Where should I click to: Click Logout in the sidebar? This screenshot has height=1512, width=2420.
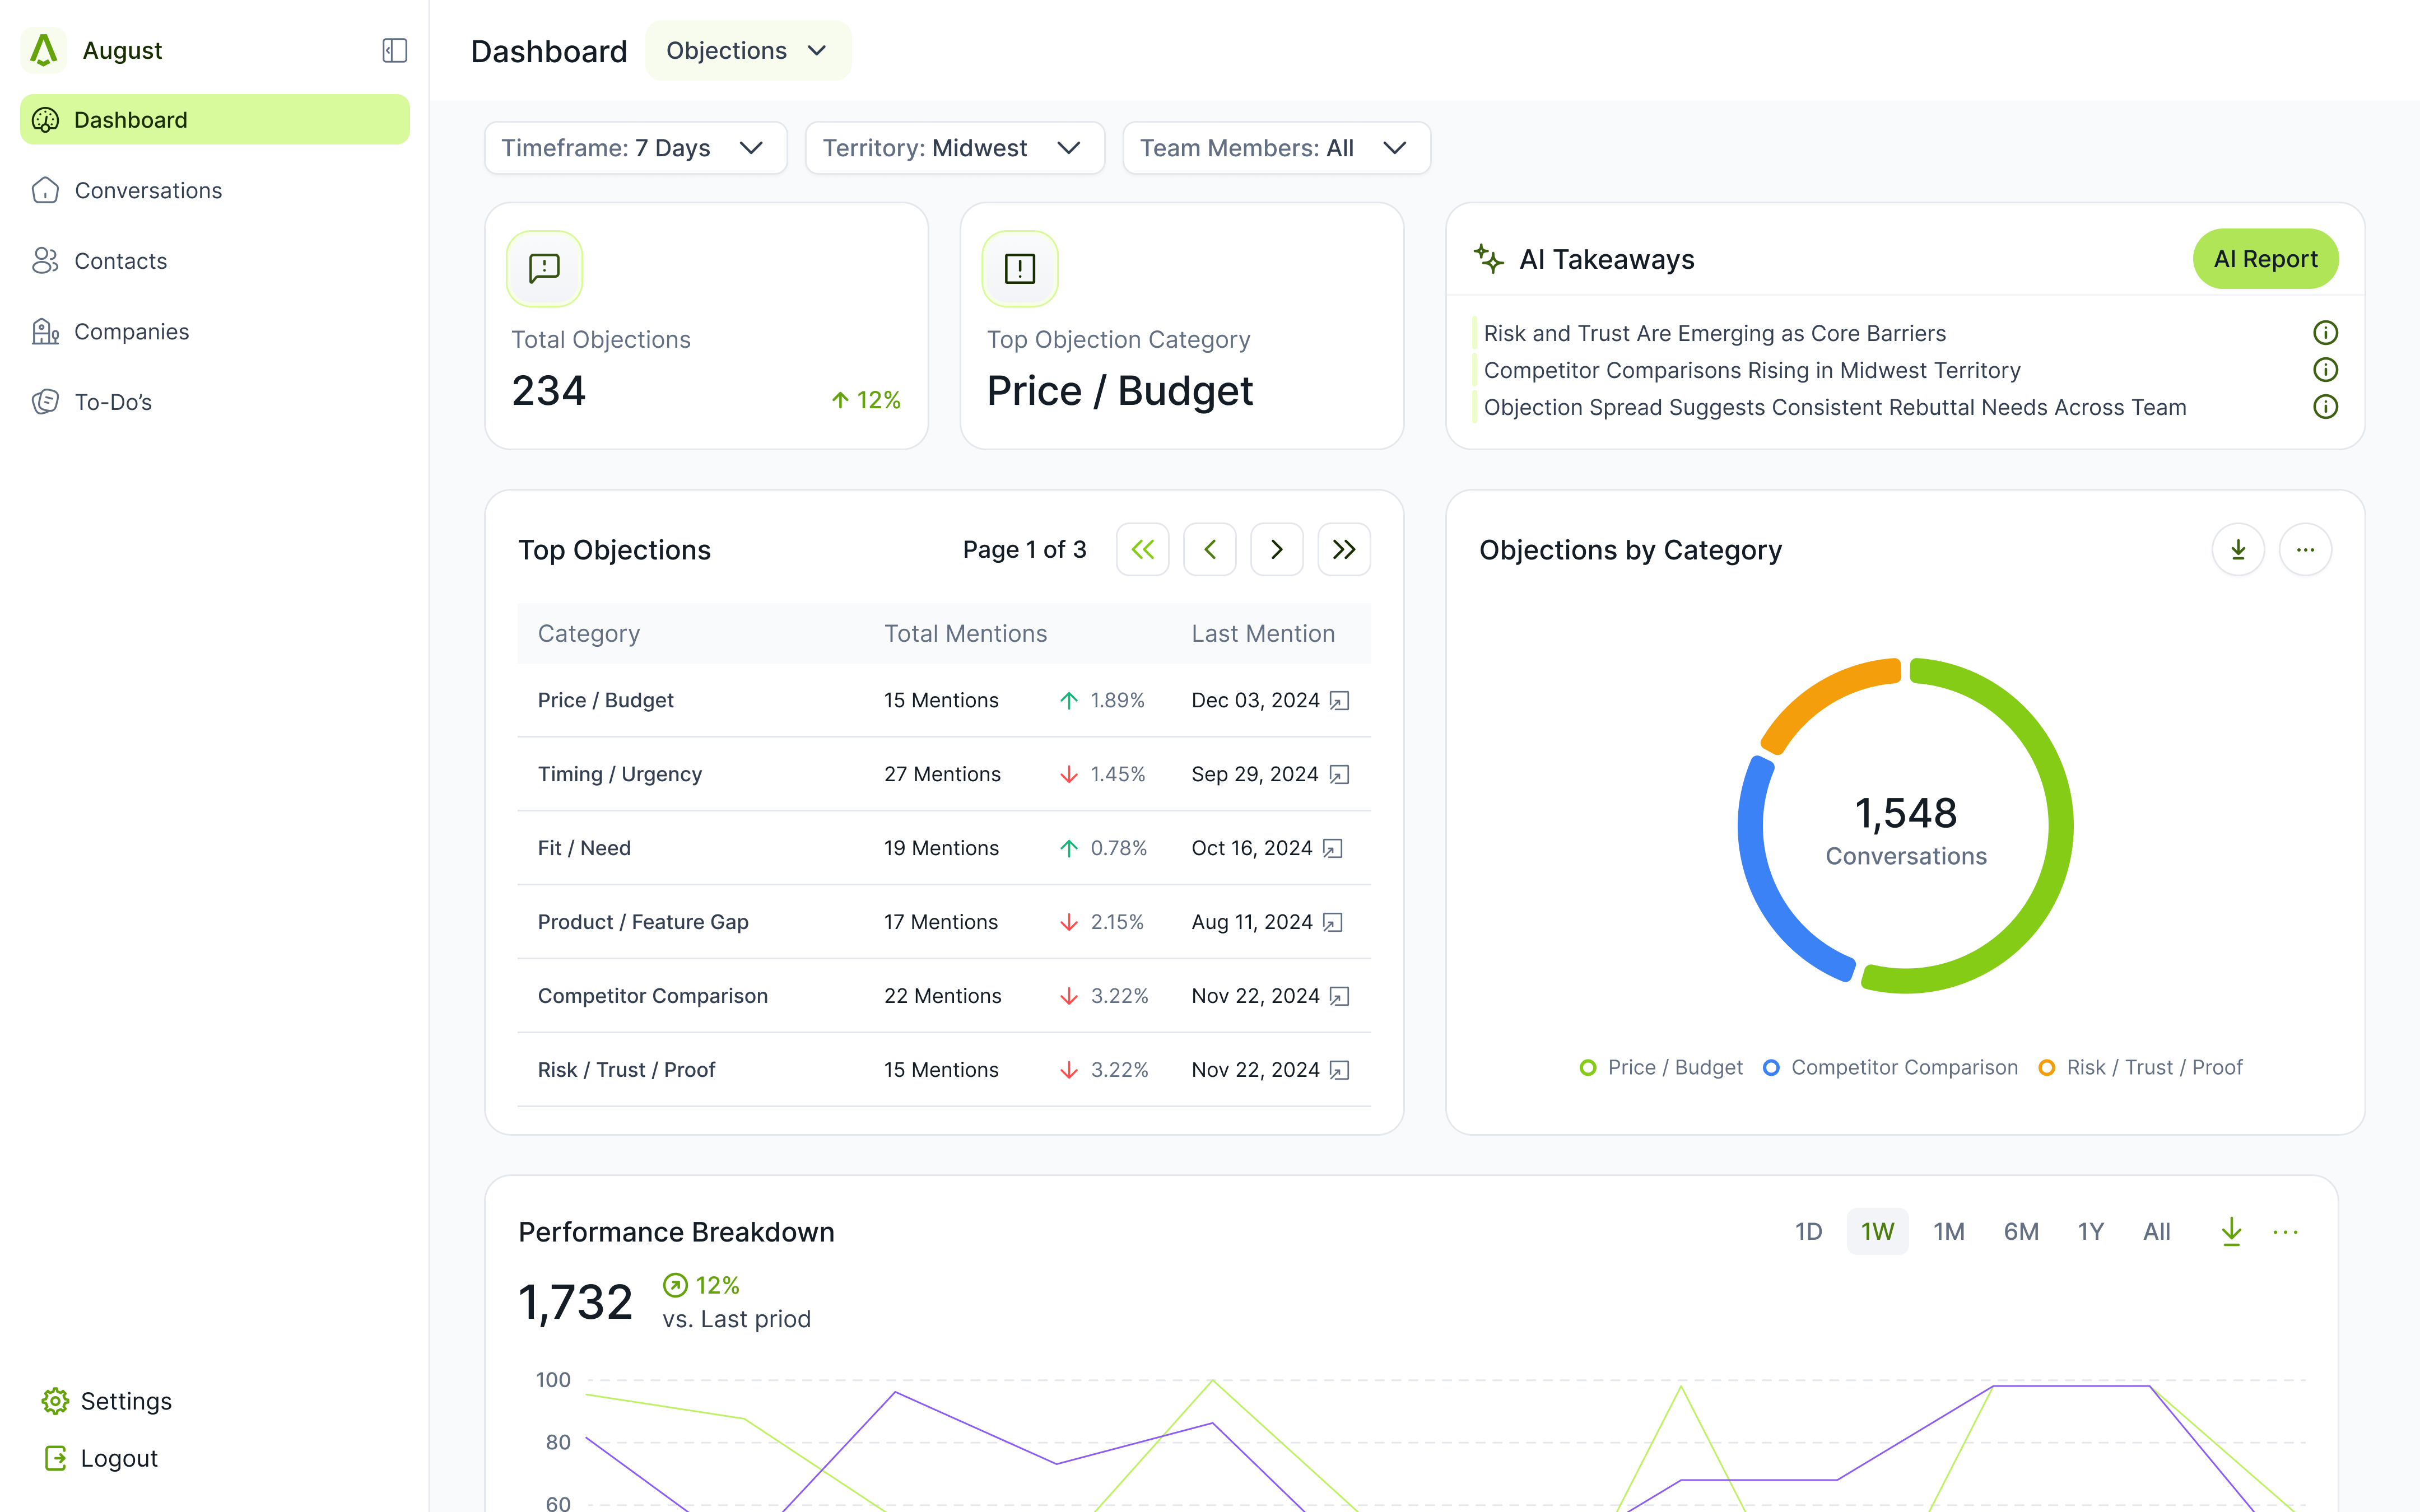(x=118, y=1458)
